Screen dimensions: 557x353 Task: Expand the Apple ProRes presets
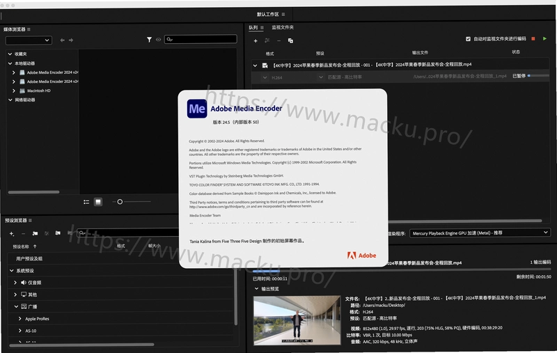point(20,319)
